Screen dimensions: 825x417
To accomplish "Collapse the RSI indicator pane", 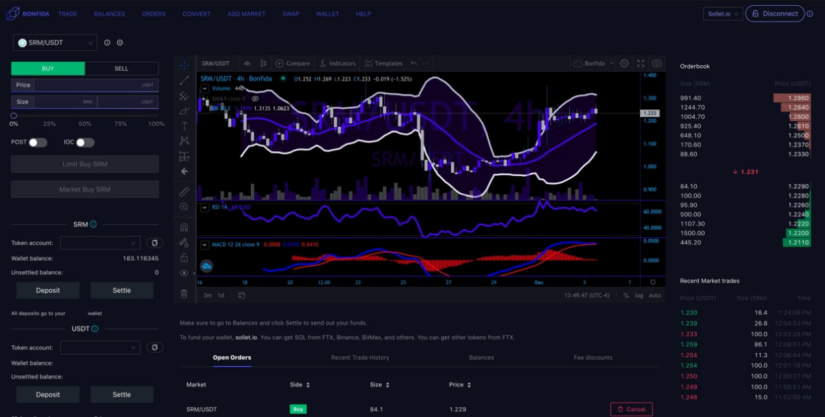I will click(204, 207).
